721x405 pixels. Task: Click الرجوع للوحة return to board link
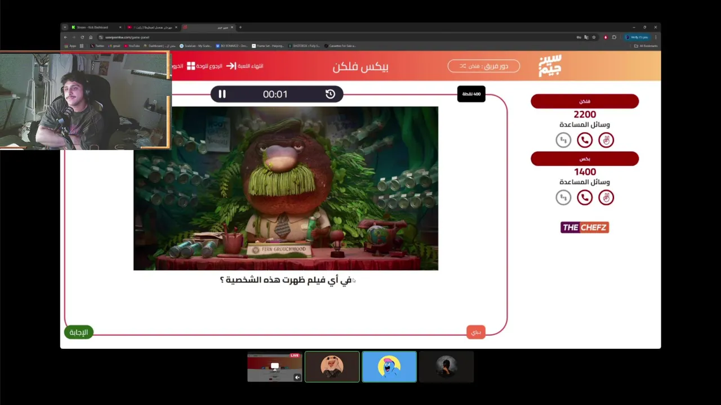point(210,66)
